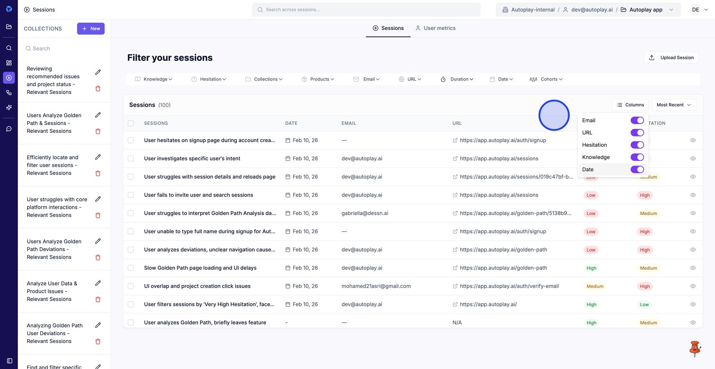Image resolution: width=715 pixels, height=369 pixels.
Task: Collapse sidebar using the bottom-left panel icon
Action: click(9, 361)
